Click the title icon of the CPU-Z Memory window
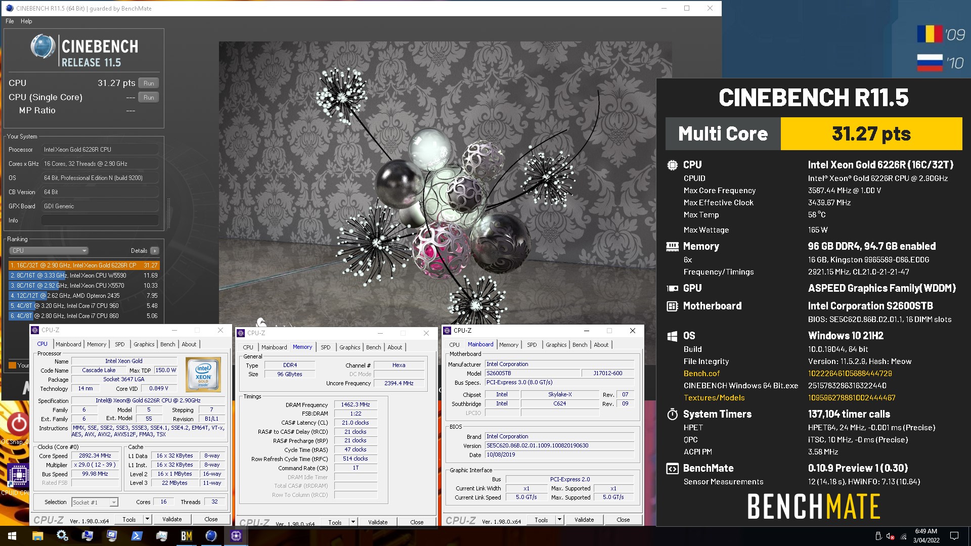 (x=241, y=333)
